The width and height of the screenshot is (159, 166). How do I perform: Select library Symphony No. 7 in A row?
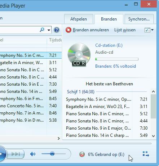coord(31,113)
